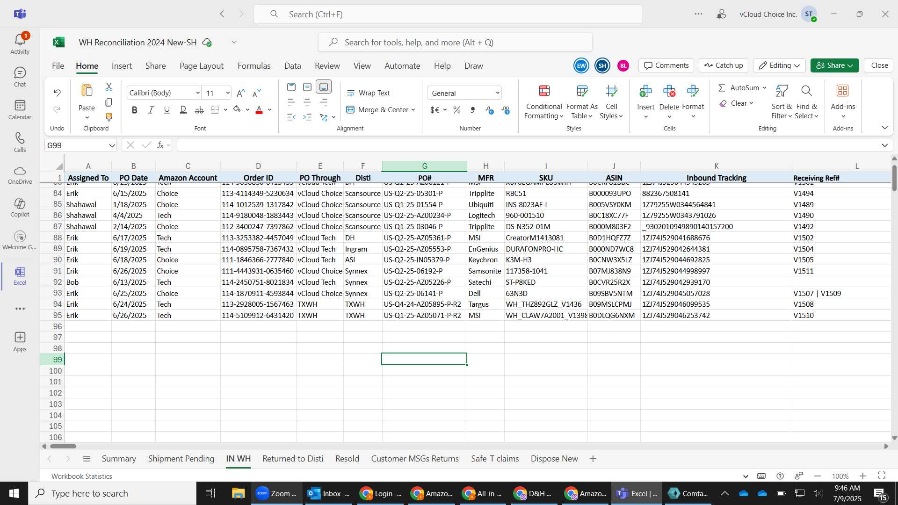Switch to the Summary sheet tab
Viewport: 898px width, 505px height.
119,459
